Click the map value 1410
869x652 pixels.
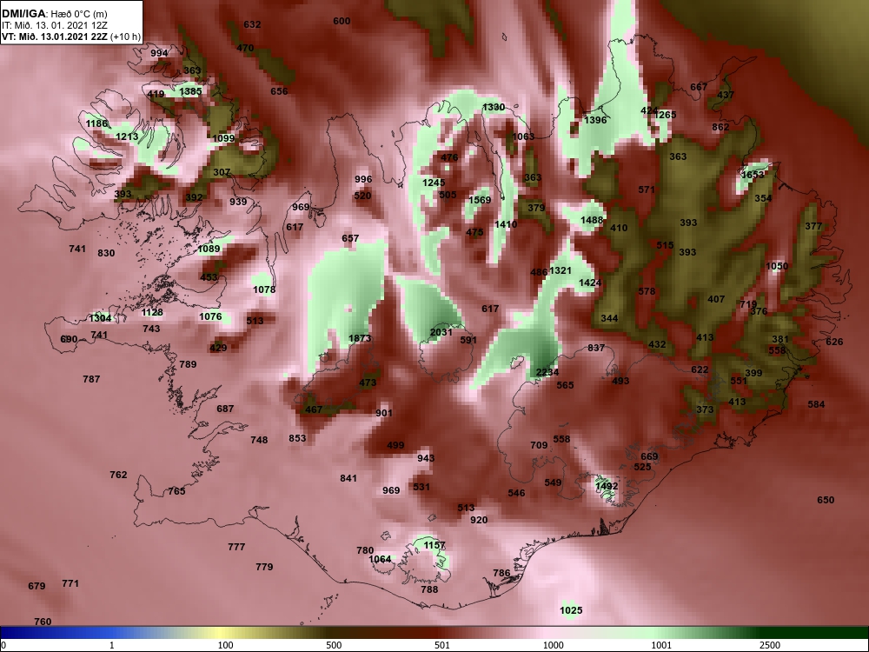point(506,224)
